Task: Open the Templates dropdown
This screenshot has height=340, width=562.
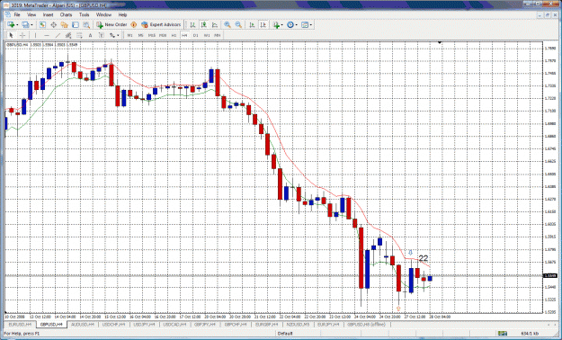Action: click(x=307, y=25)
